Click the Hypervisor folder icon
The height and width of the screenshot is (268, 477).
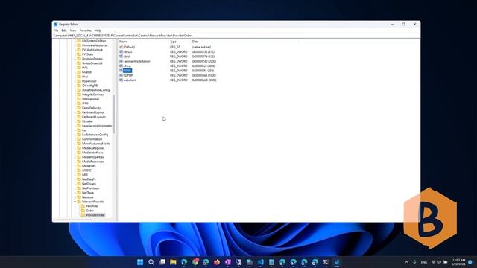[x=79, y=81]
